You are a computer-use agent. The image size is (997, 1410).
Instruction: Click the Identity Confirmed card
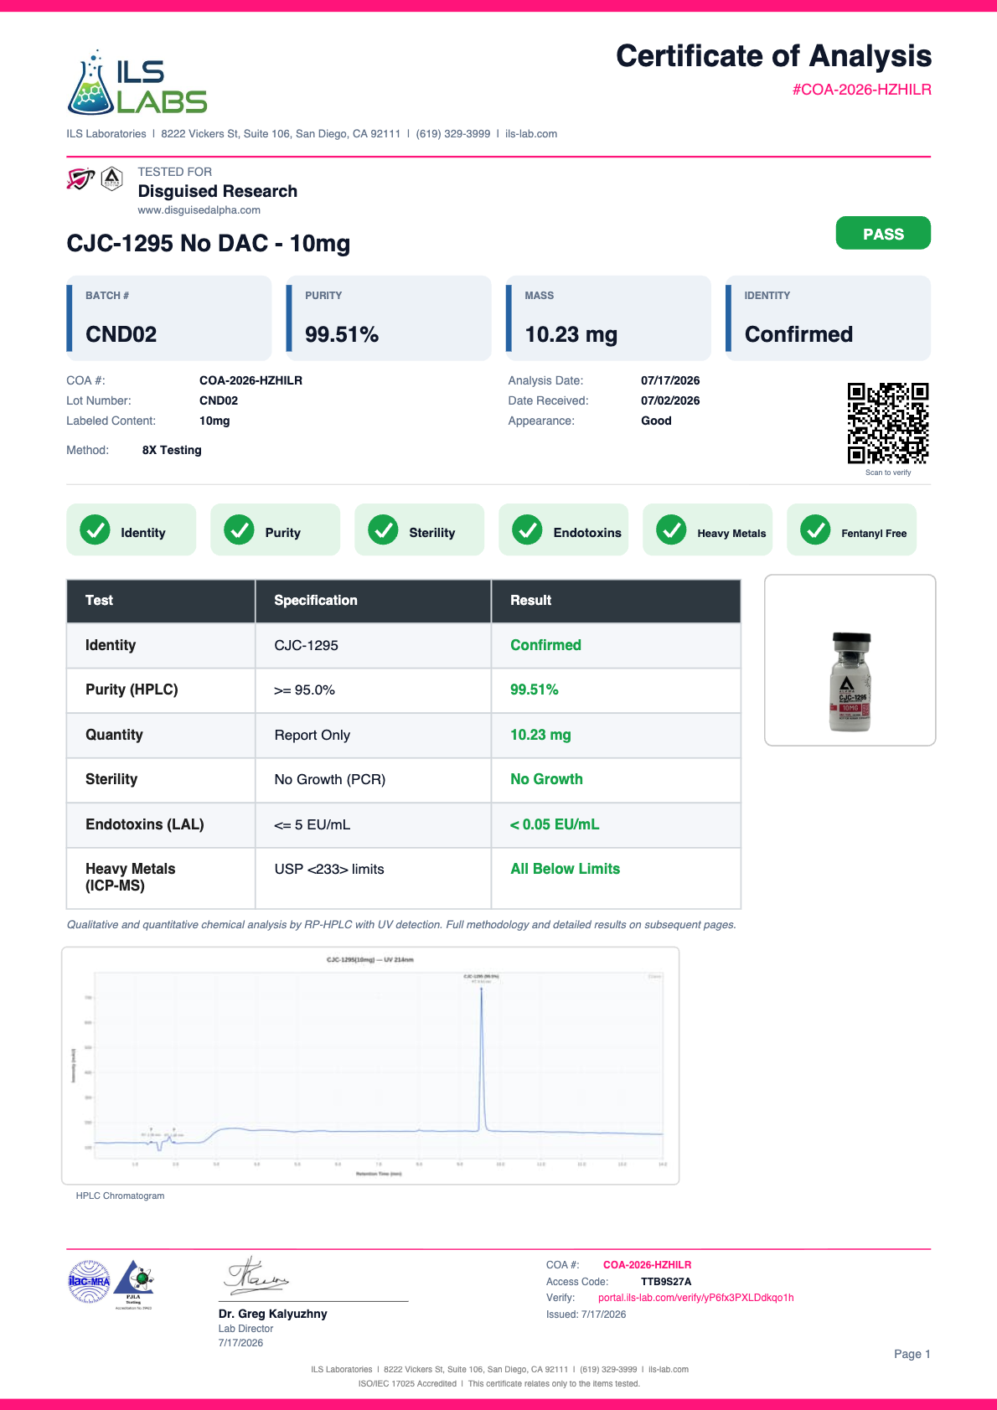tap(828, 318)
